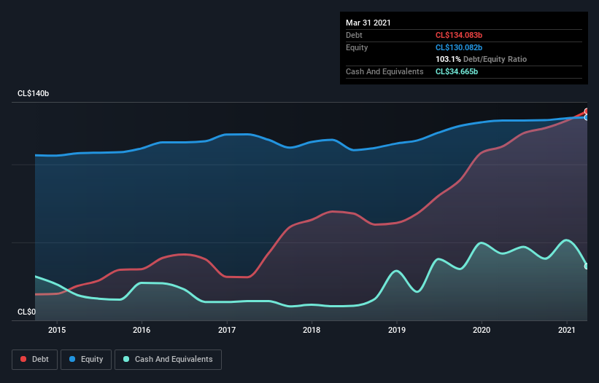Viewport: 599px width, 383px height.
Task: Click Cash And Equivalents label in tooltip
Action: 384,71
